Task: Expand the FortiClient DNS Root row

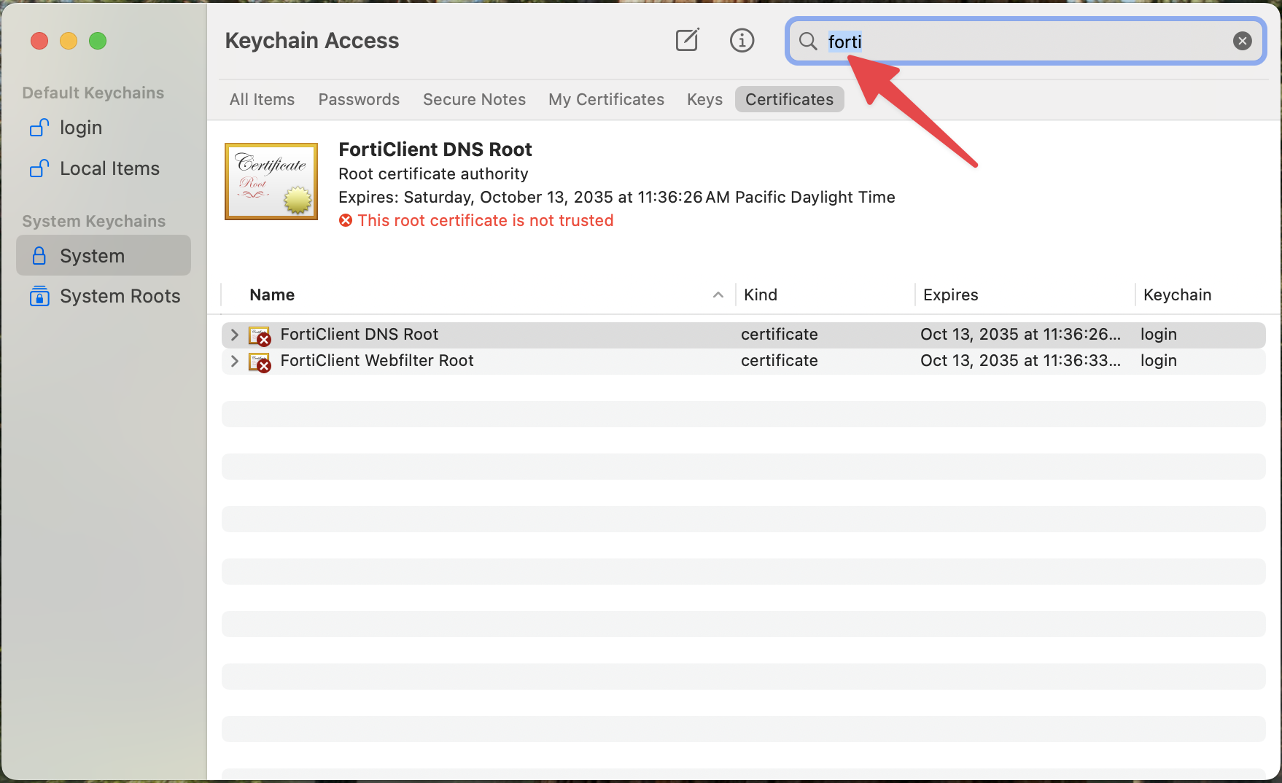Action: pos(234,335)
